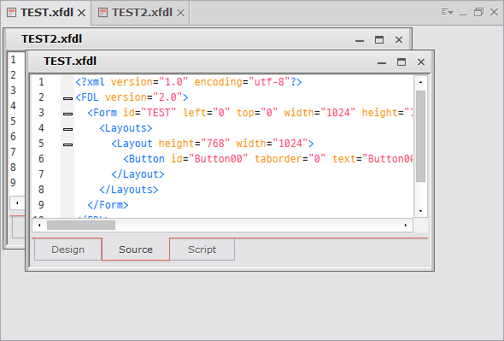Close the TEST.xfdl tab
This screenshot has height=341, width=504.
tap(82, 13)
